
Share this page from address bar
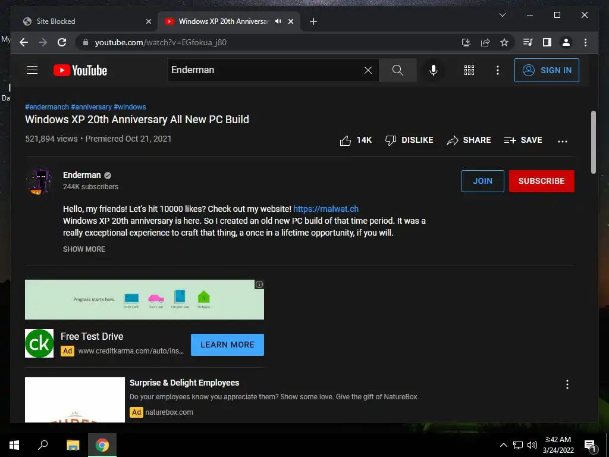click(x=485, y=42)
